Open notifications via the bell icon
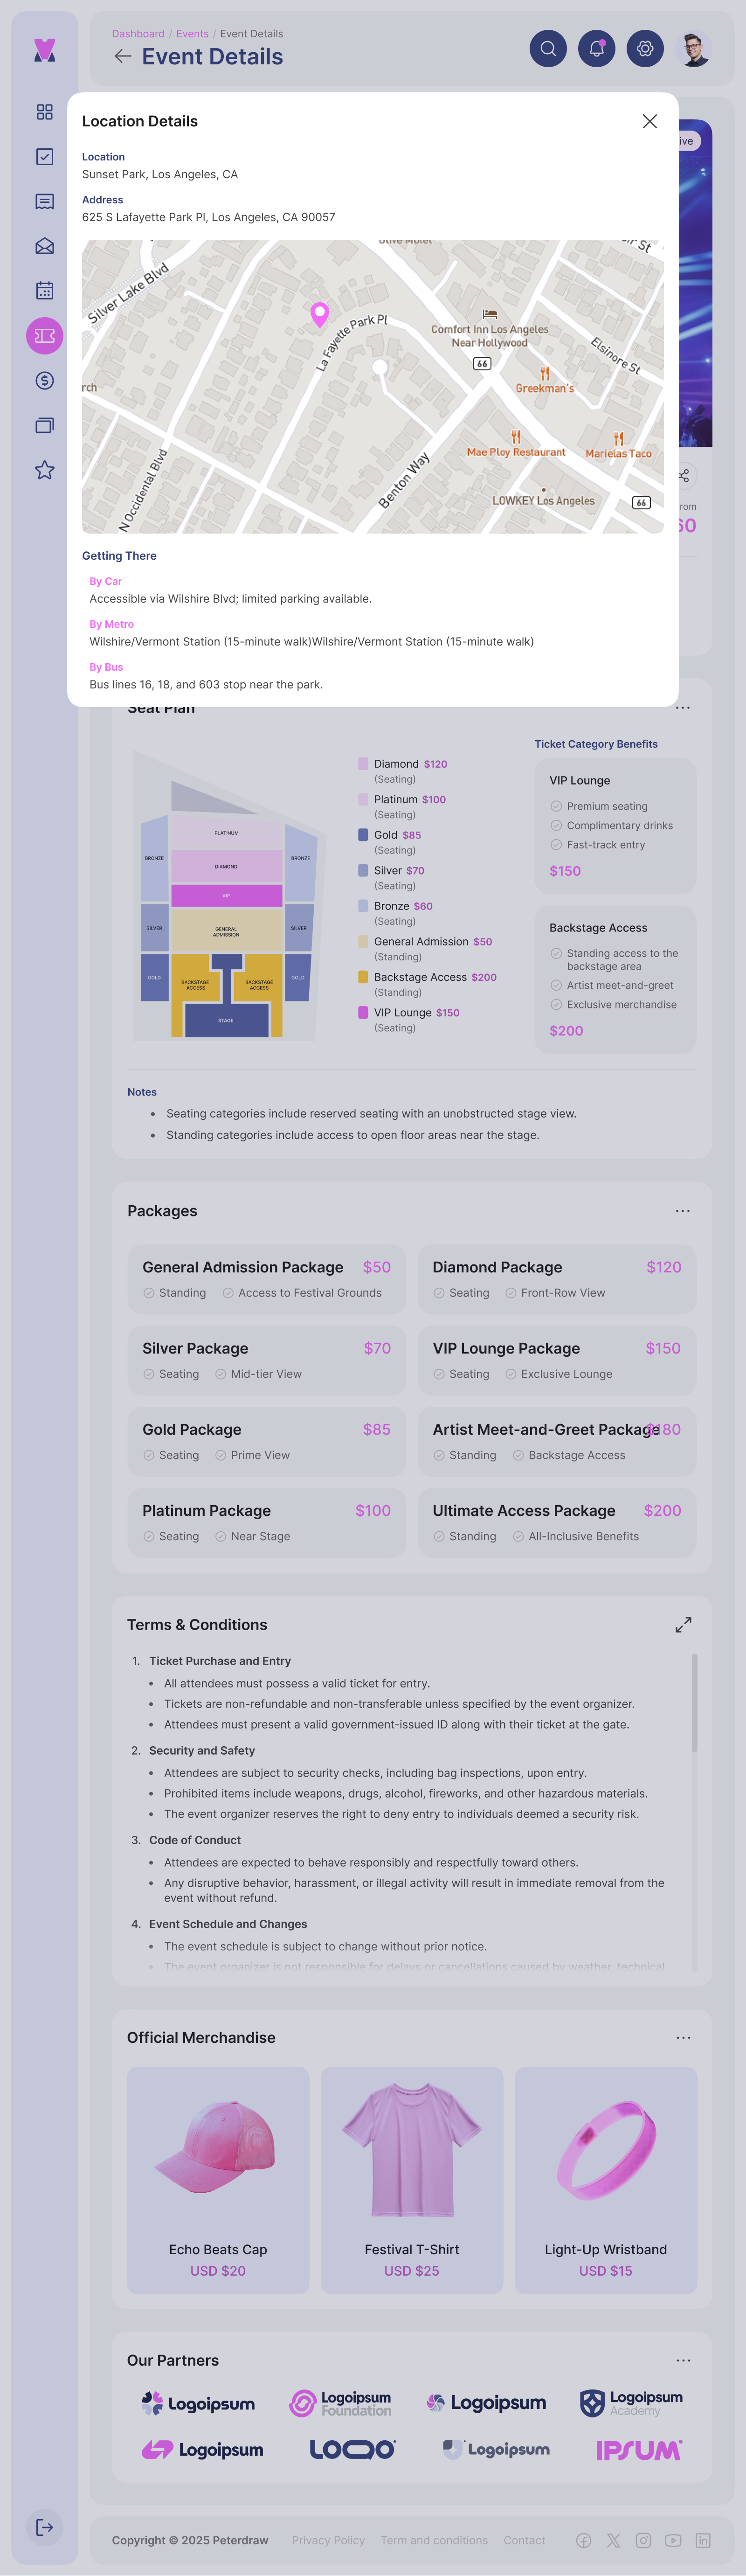Image resolution: width=746 pixels, height=2576 pixels. click(x=596, y=48)
